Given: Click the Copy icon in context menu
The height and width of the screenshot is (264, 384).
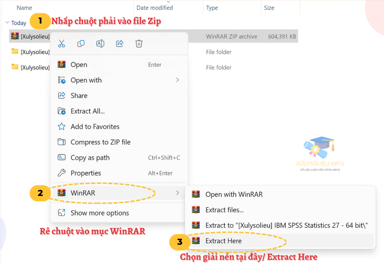Looking at the screenshot, I should pyautogui.click(x=81, y=44).
